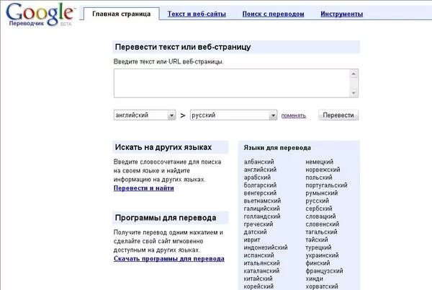Screen dimensions: 432x290
Task: Click сербский in the language list
Action: coord(319,208)
